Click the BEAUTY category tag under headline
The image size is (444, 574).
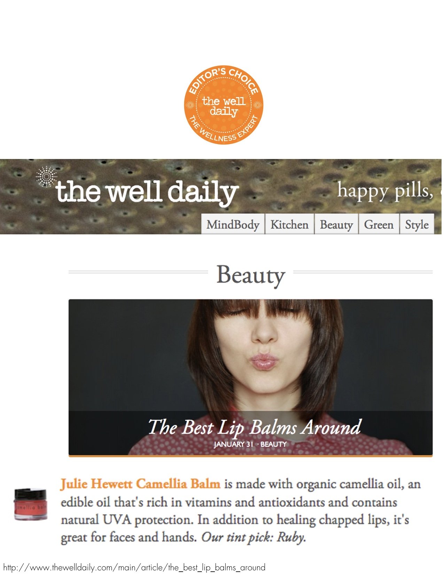(273, 444)
